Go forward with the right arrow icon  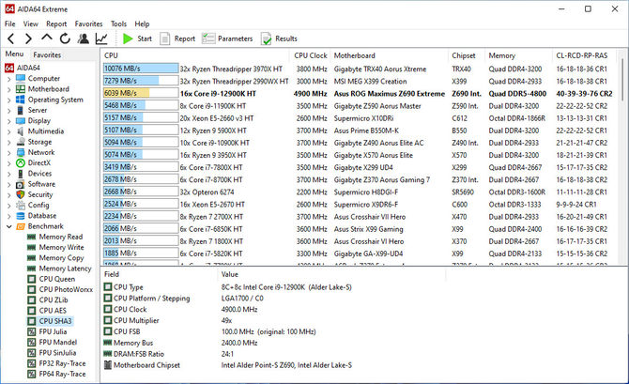28,38
